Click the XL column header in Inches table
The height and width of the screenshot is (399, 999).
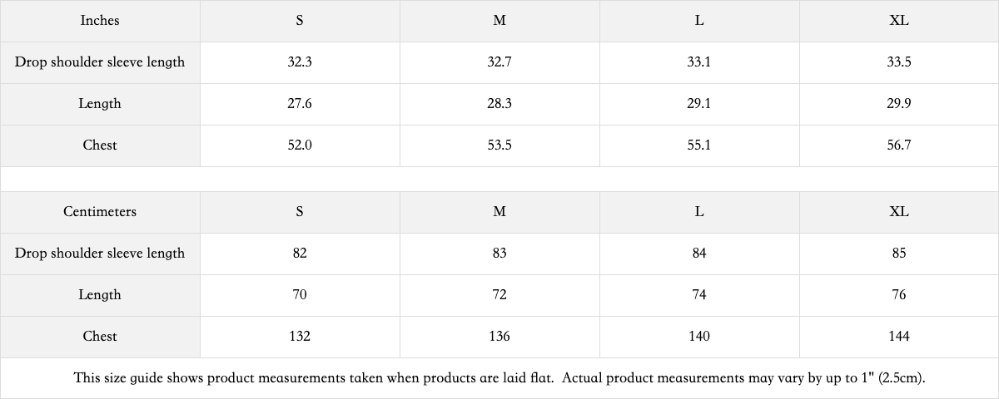[x=899, y=21]
